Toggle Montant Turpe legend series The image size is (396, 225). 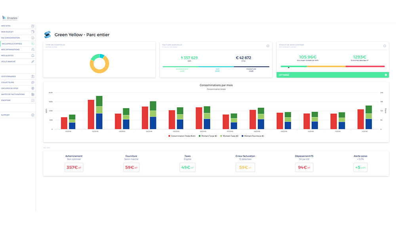(211, 136)
